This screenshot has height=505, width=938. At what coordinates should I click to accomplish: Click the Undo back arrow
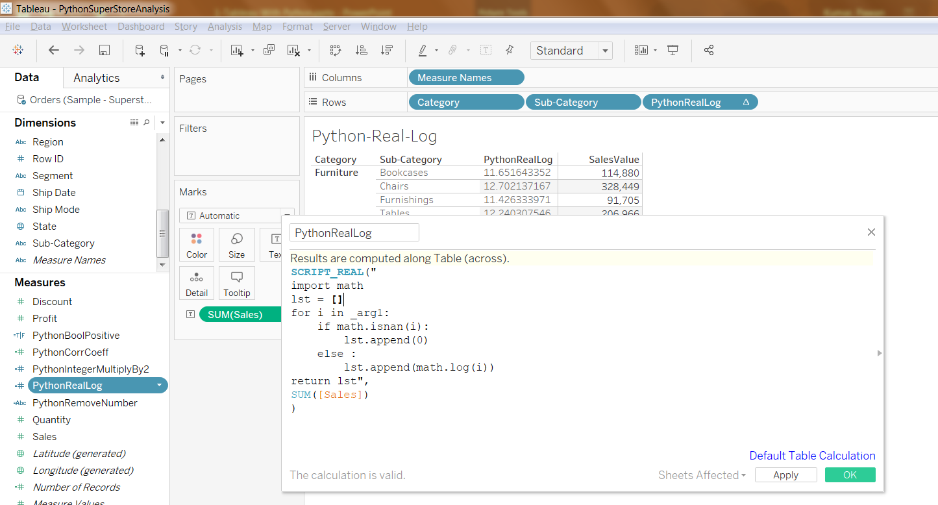coord(54,51)
